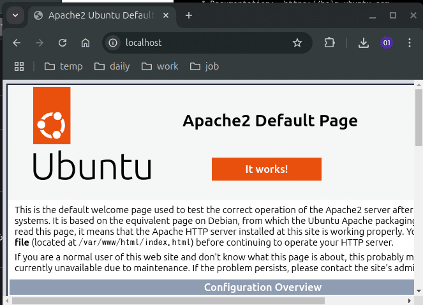
Task: Maximize the Chrome window
Action: (x=393, y=15)
